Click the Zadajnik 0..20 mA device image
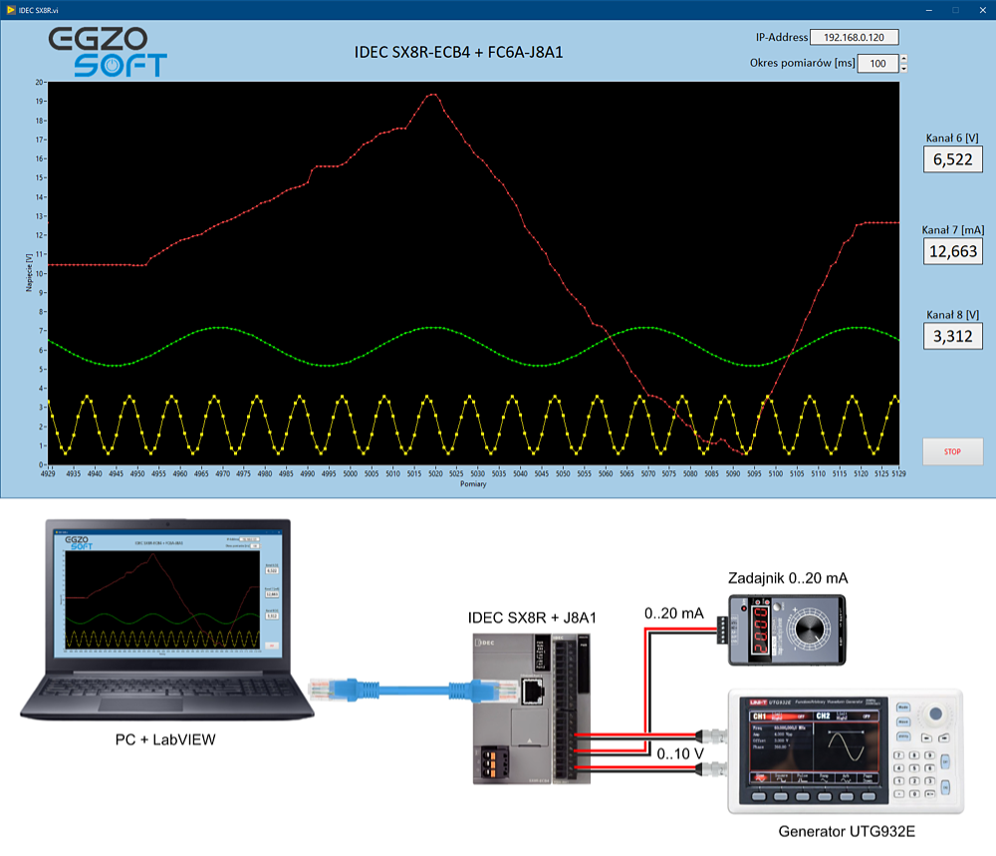996x856 pixels. point(782,630)
